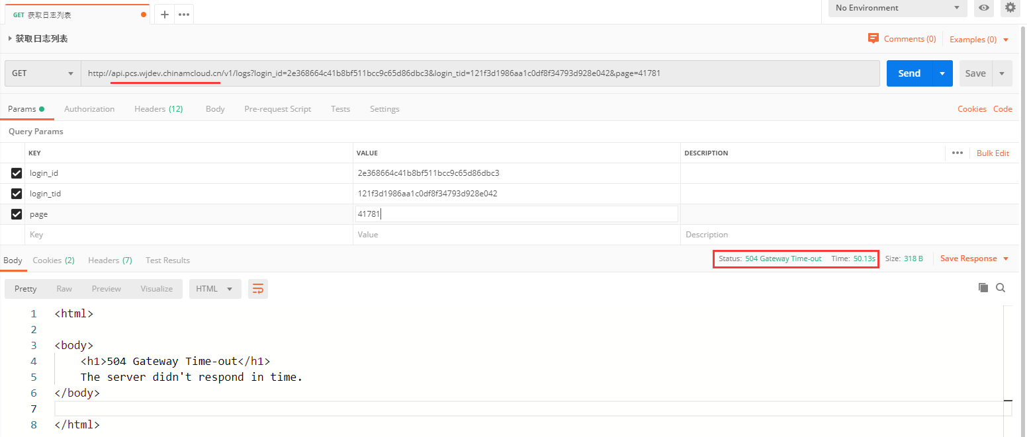Copy response body to clipboard
Screen dimensions: 1027x437
click(983, 288)
